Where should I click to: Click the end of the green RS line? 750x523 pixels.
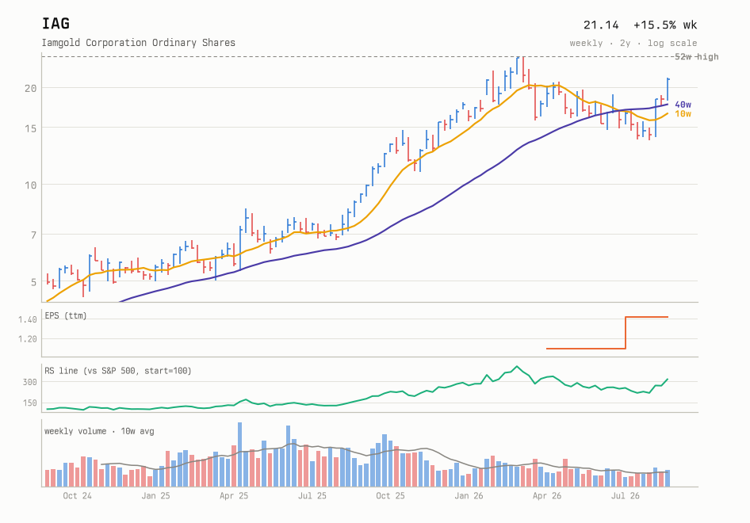668,380
